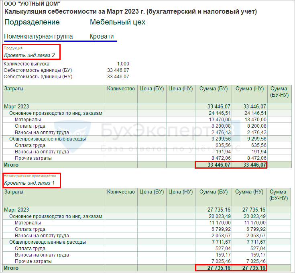Select second table's Март 2023 row
295x273 pixels.
[x=147, y=210]
